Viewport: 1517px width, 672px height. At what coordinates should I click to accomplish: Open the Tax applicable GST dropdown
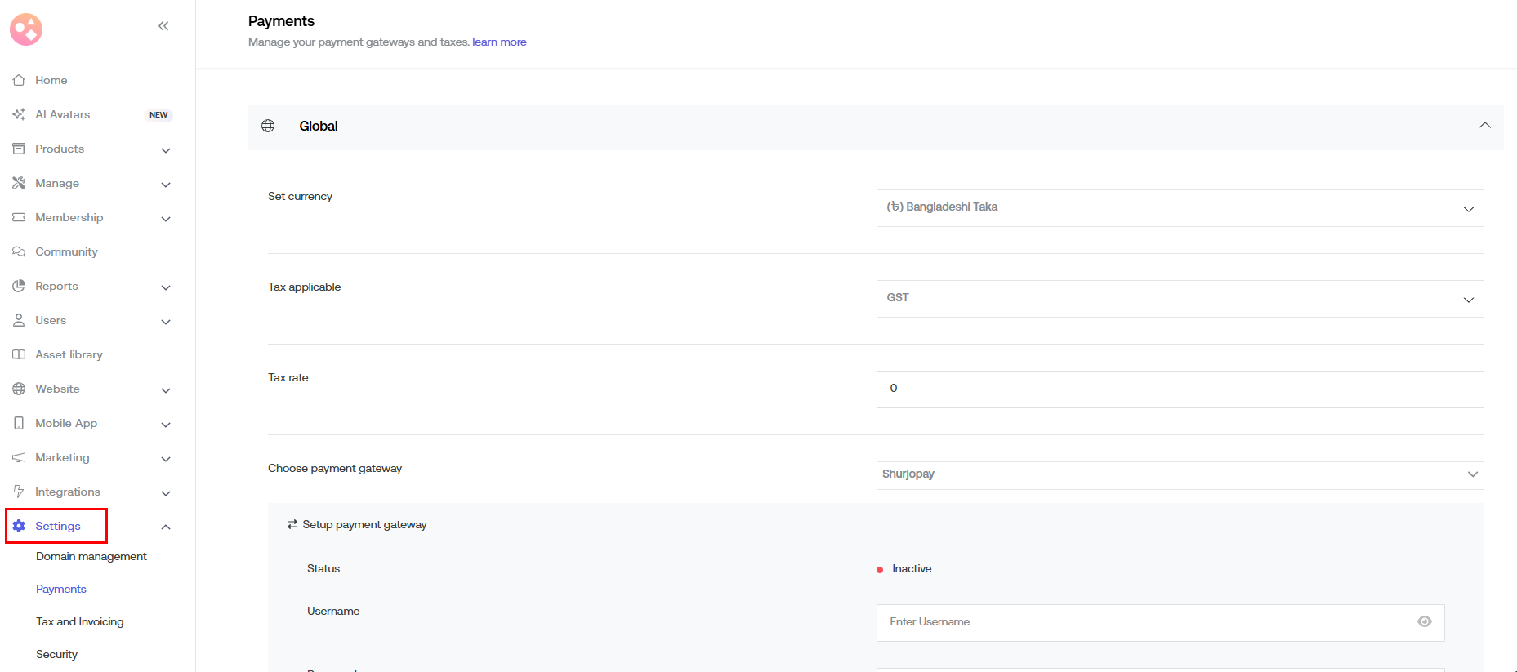1179,299
